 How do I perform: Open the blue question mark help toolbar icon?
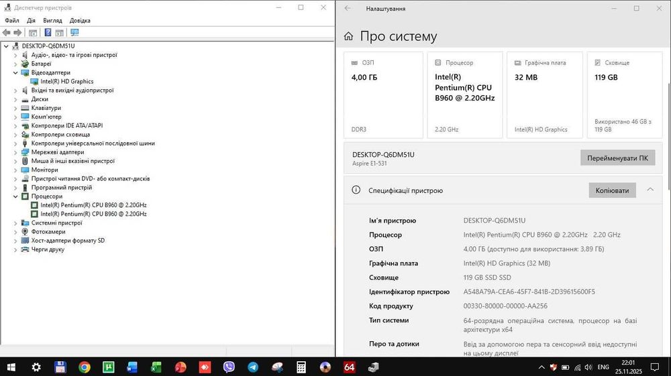pos(48,32)
